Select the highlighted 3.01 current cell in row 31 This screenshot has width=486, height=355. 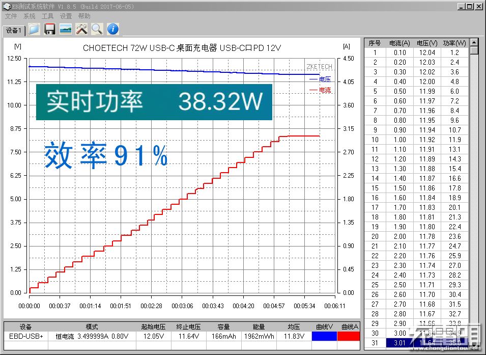(x=399, y=343)
